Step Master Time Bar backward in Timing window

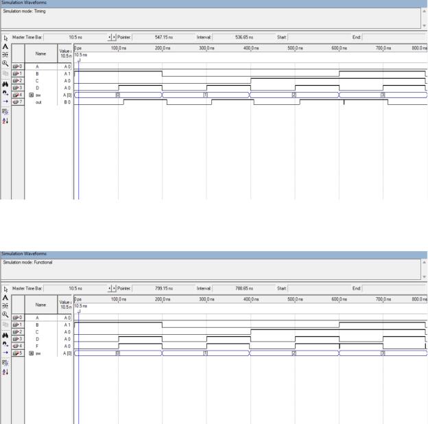110,37
